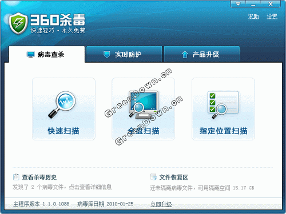Click the 360 green shield logo
The image size is (286, 214).
pyautogui.click(x=18, y=23)
